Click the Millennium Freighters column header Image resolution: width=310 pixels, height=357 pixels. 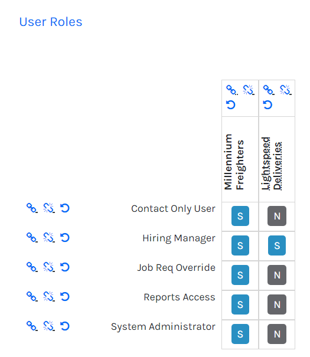coord(234,162)
